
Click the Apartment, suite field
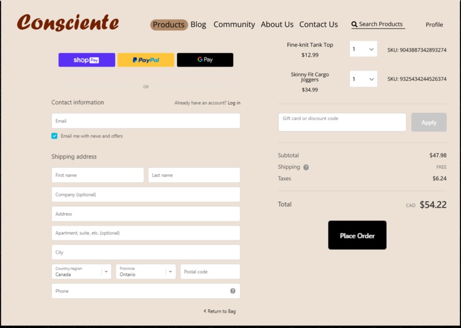[146, 233]
